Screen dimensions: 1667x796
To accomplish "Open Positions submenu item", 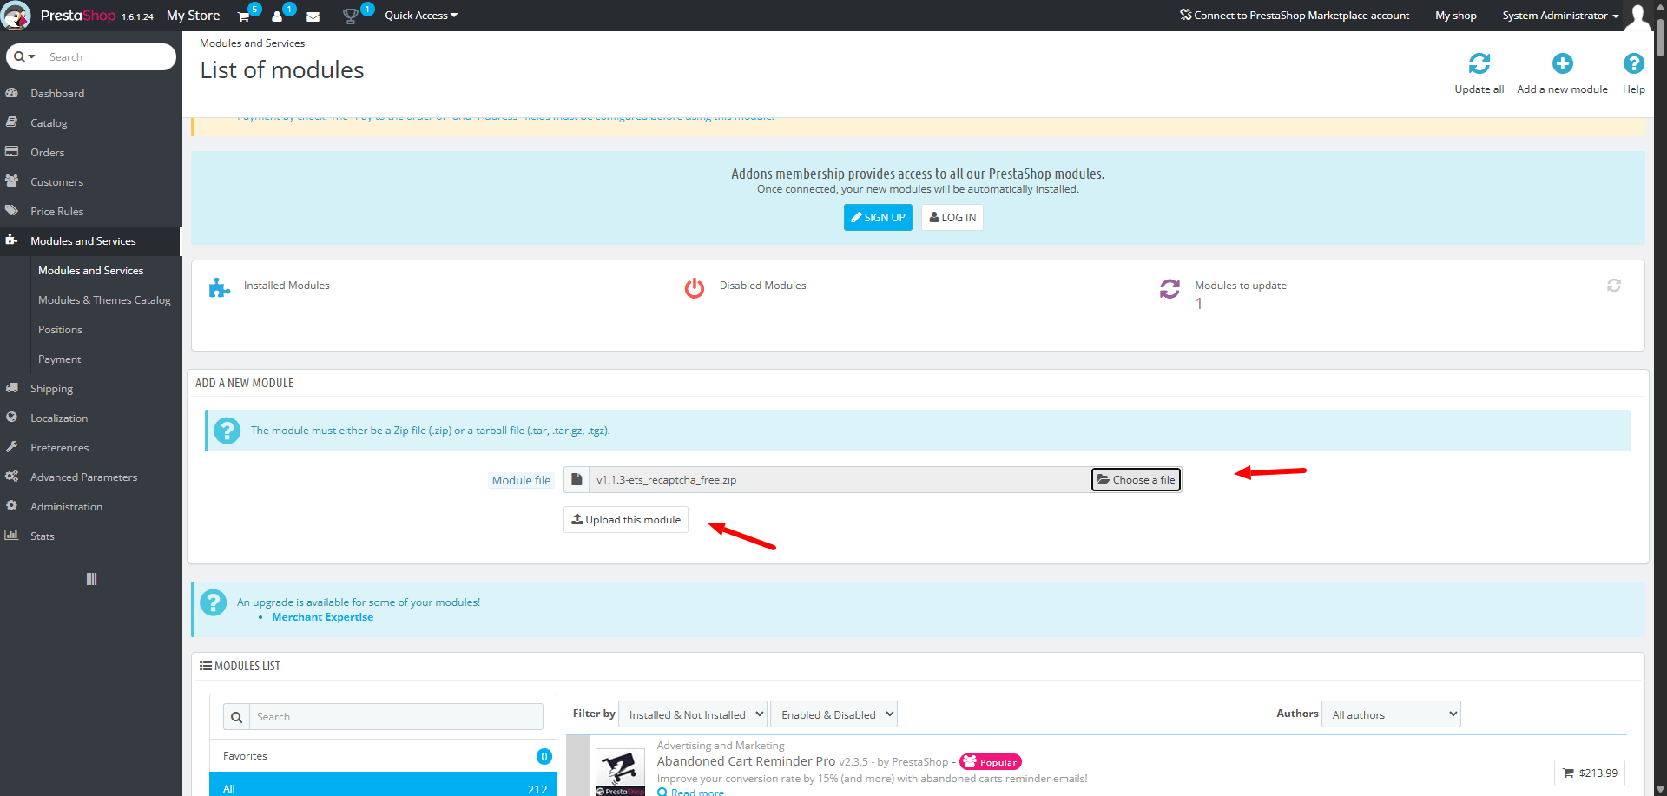I will [60, 330].
